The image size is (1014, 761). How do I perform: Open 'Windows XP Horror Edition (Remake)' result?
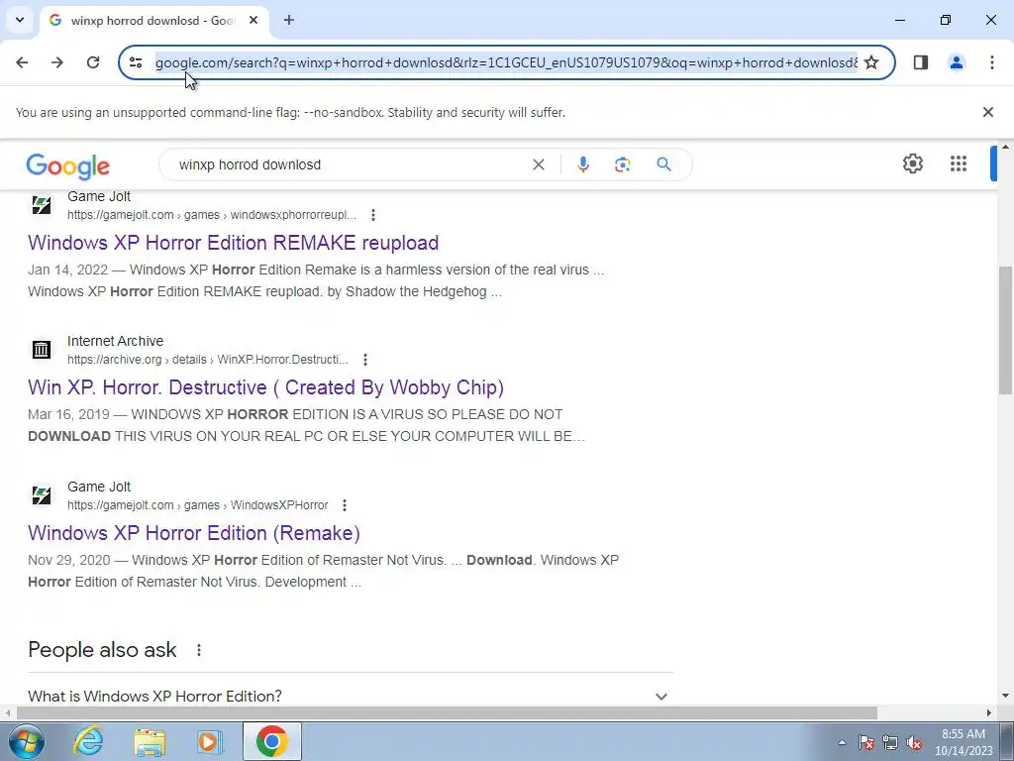pyautogui.click(x=194, y=533)
